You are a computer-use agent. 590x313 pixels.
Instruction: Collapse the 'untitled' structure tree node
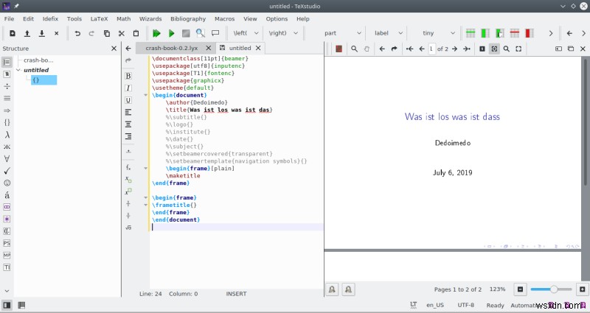pos(18,70)
